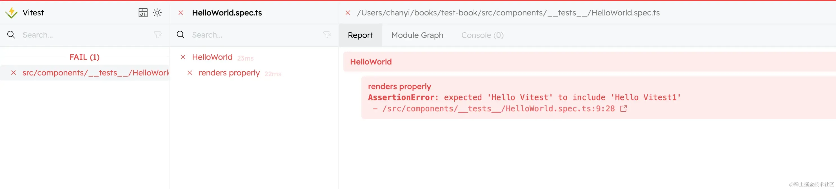
Task: Click the 22ms duration of renders properly
Action: coord(273,74)
